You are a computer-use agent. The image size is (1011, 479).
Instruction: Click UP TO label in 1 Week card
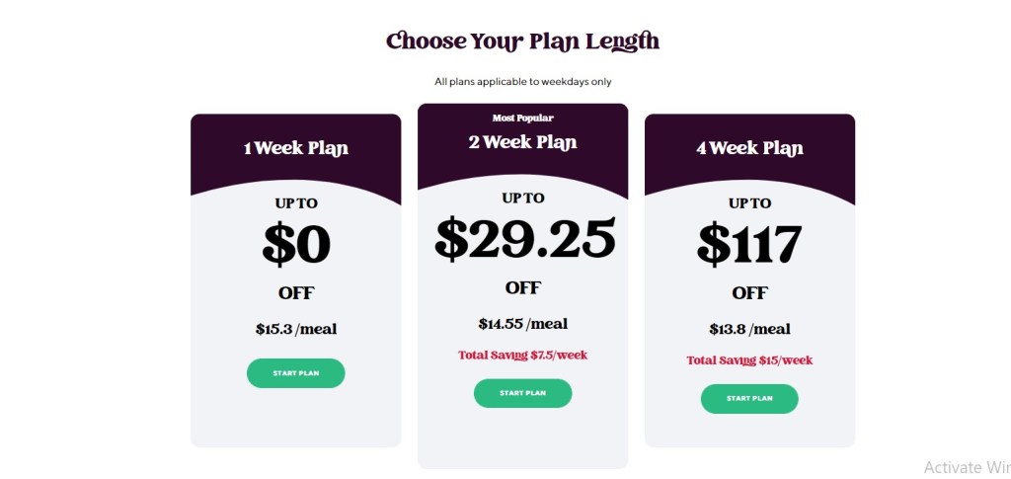pos(295,203)
